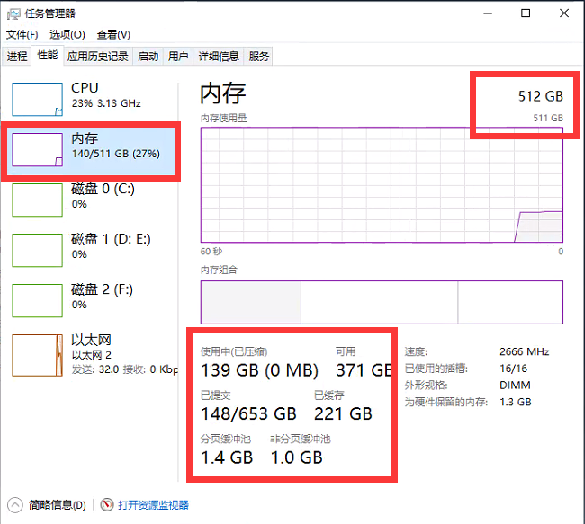Open the 查看(V) menu
Screen dimensions: 585x524
tap(113, 35)
